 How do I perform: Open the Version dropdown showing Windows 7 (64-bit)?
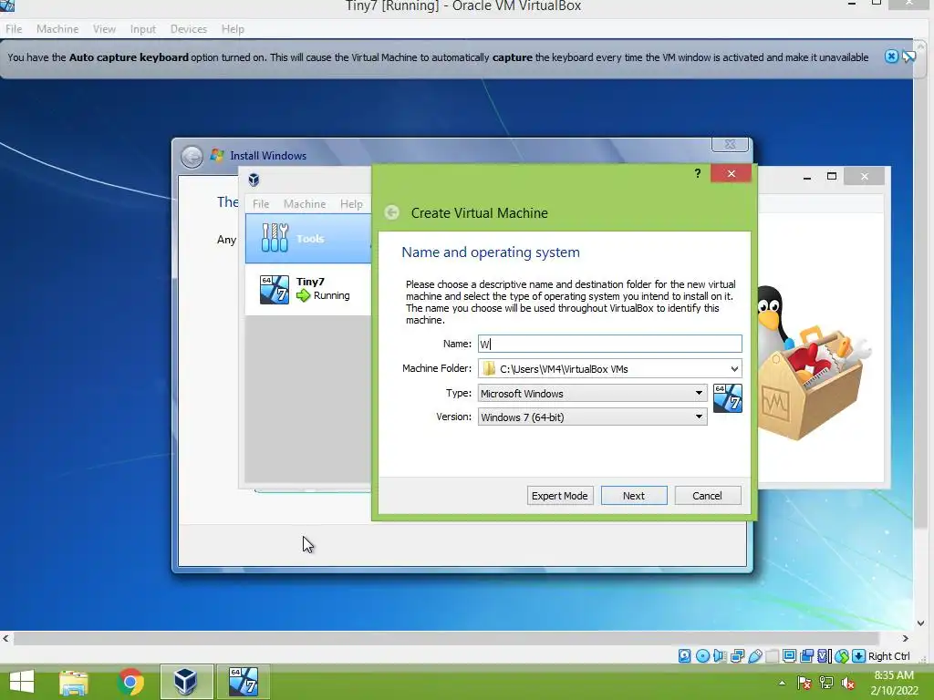(592, 417)
